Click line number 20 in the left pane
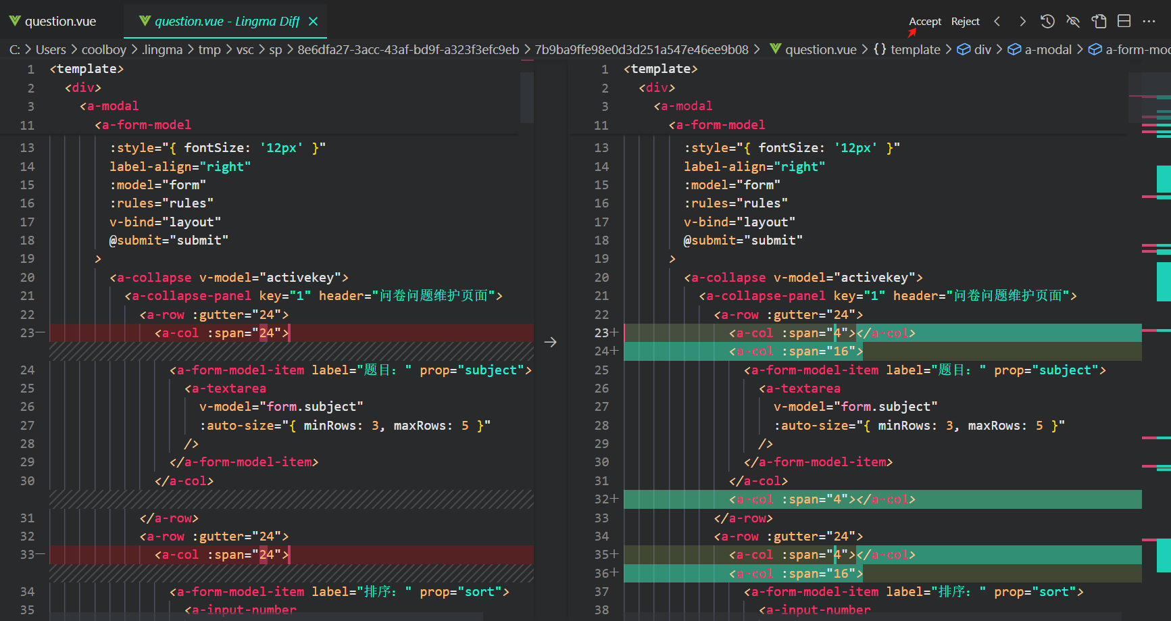This screenshot has height=621, width=1171. click(x=27, y=278)
